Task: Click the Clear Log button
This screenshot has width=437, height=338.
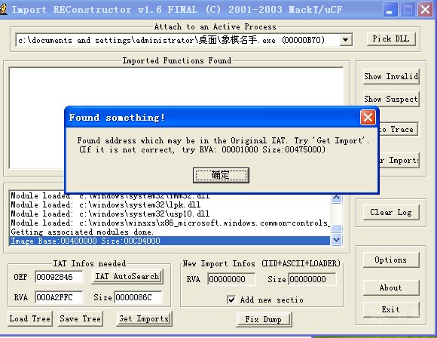Action: click(x=391, y=213)
